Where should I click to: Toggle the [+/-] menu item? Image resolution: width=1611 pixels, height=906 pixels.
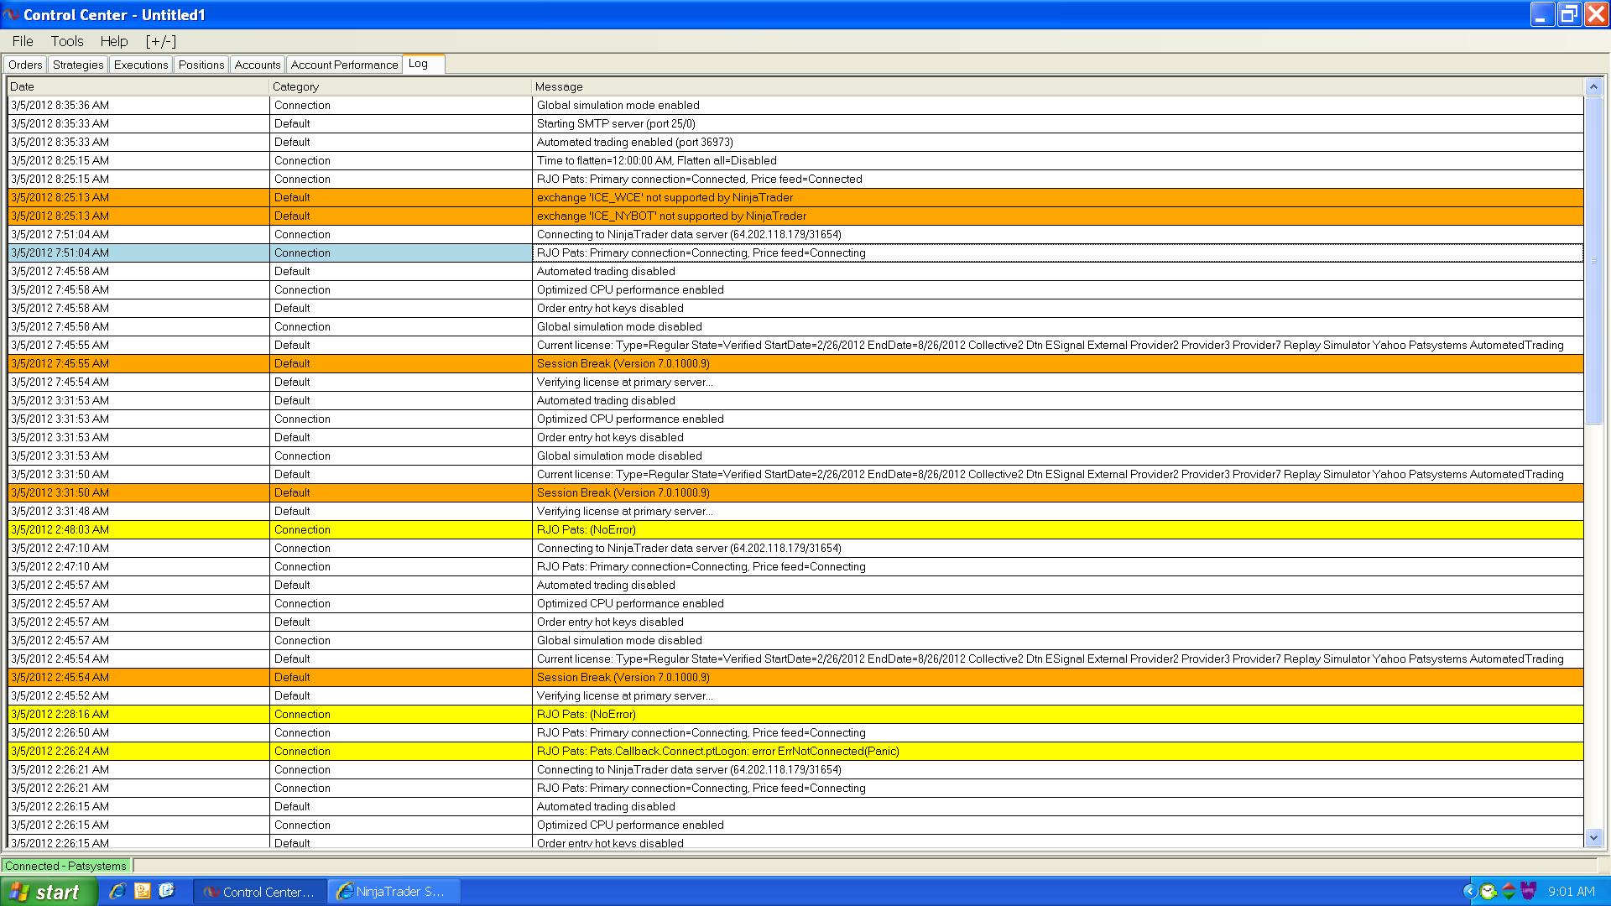(160, 41)
